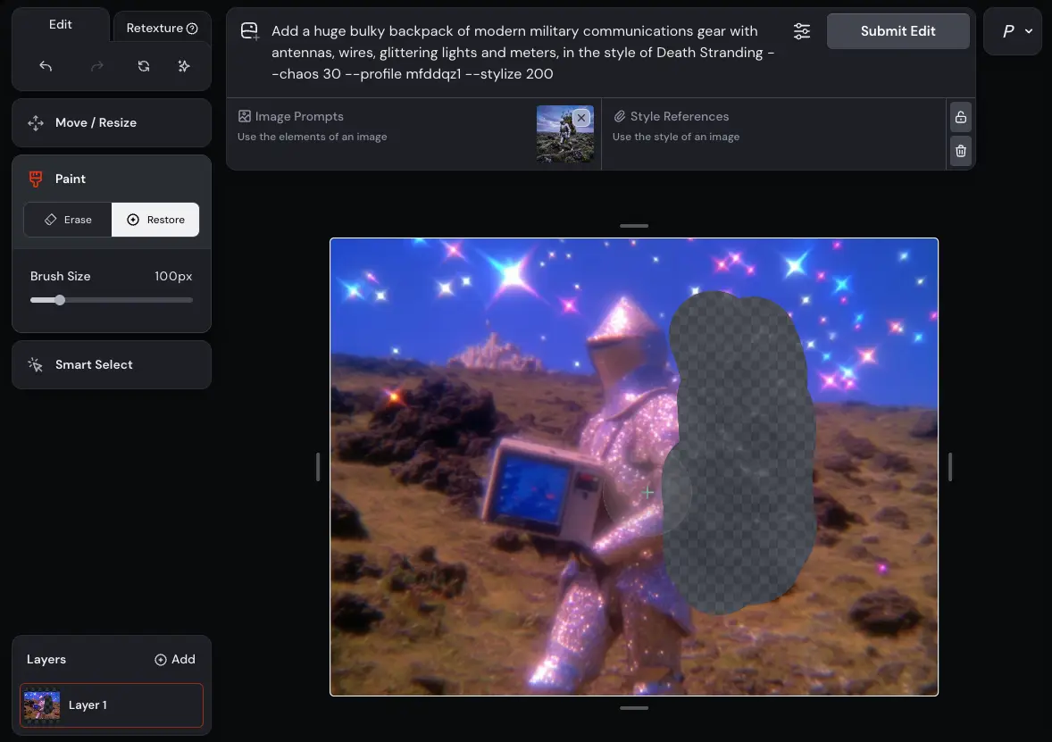1052x742 pixels.
Task: Expand the Move / Resize panel
Action: (x=112, y=123)
